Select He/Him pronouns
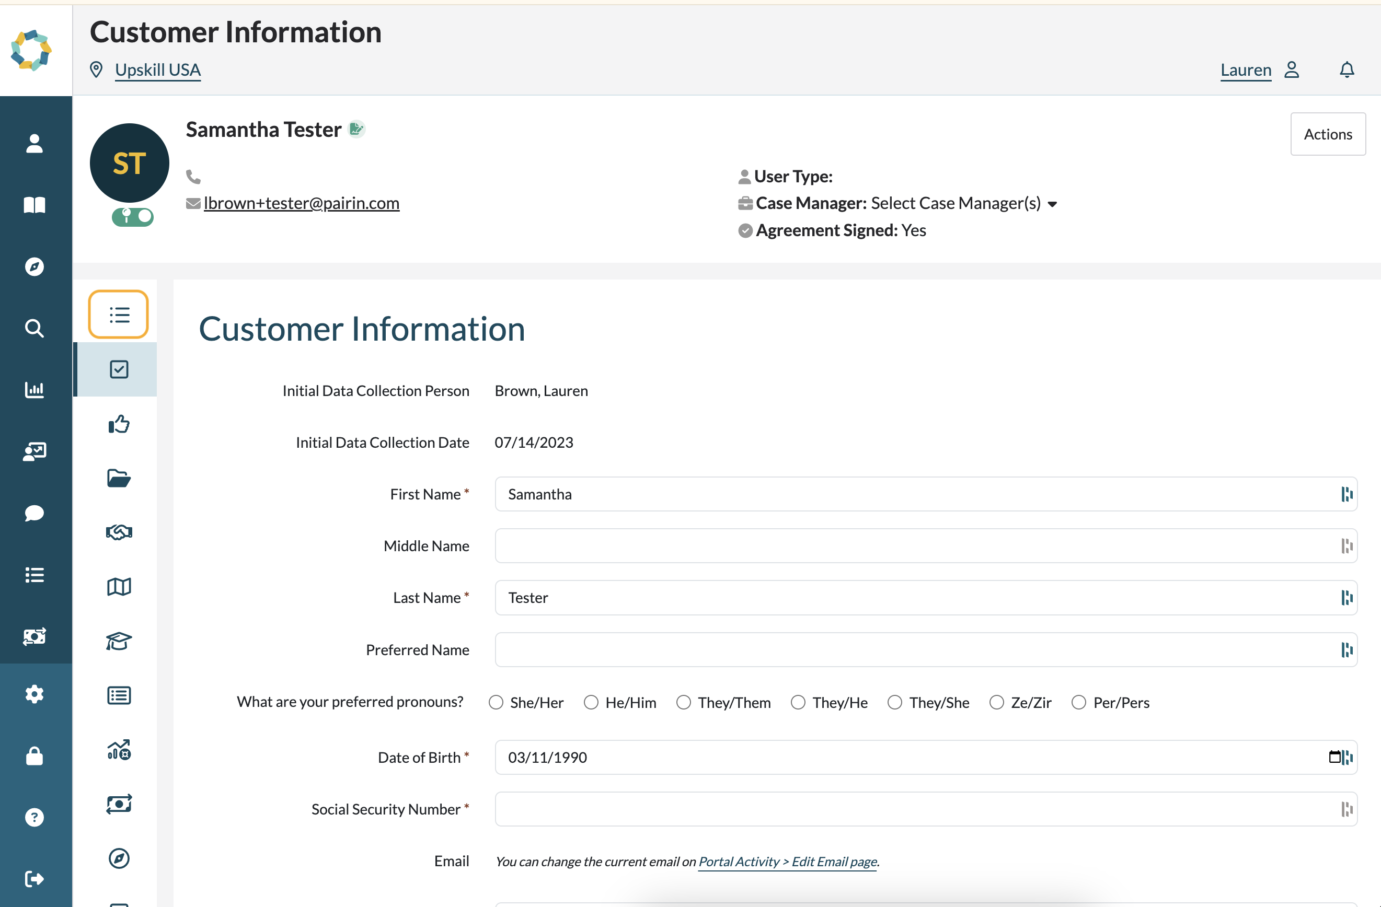 click(591, 702)
